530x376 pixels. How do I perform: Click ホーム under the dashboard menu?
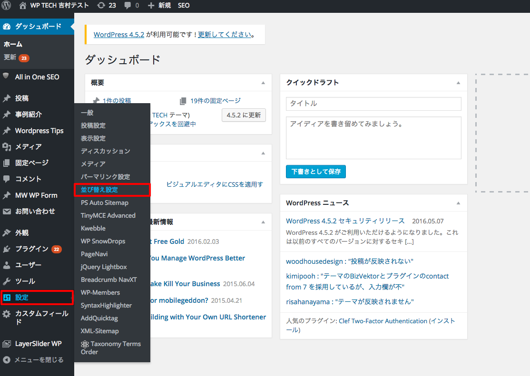(13, 44)
